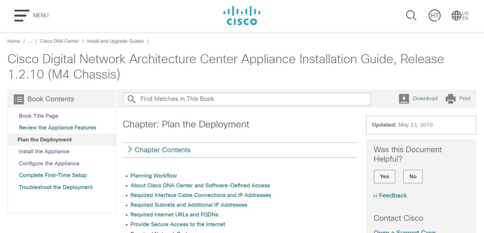The image size is (484, 233).
Task: Click the Download link
Action: point(425,98)
